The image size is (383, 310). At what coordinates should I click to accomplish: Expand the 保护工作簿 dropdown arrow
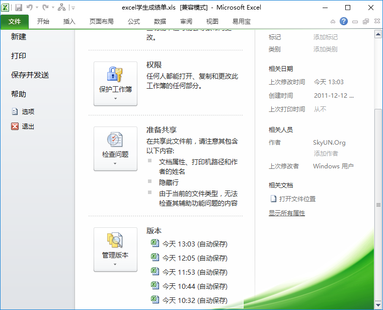116,99
